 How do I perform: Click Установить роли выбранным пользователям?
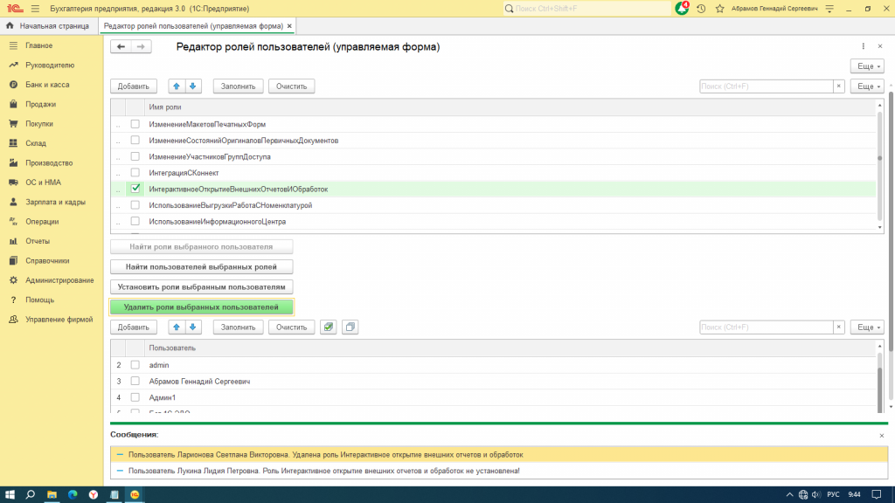click(202, 286)
